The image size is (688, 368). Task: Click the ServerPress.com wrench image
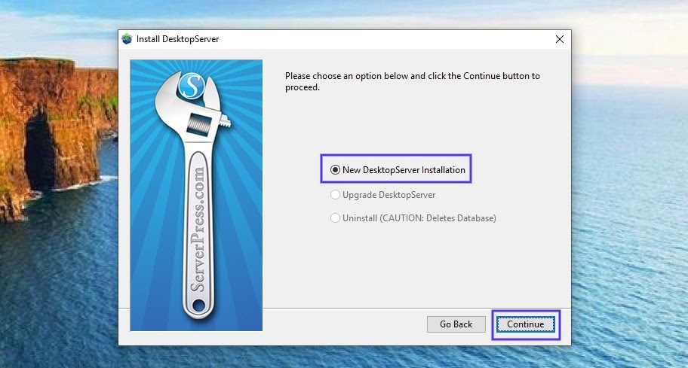tap(196, 195)
